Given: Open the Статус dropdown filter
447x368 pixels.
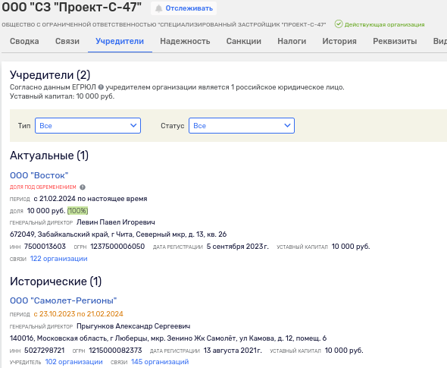Looking at the screenshot, I should pos(242,126).
